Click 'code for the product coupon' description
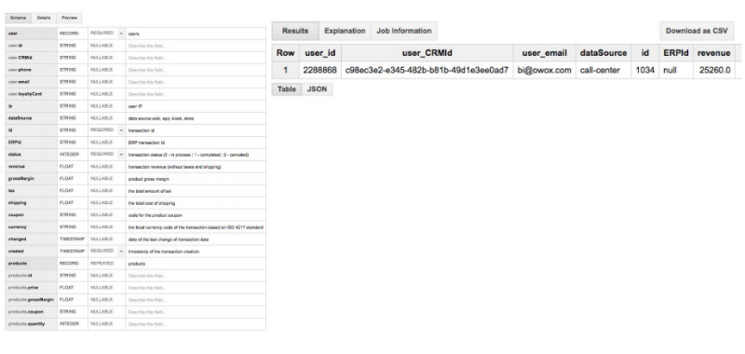The height and width of the screenshot is (354, 745). click(155, 215)
